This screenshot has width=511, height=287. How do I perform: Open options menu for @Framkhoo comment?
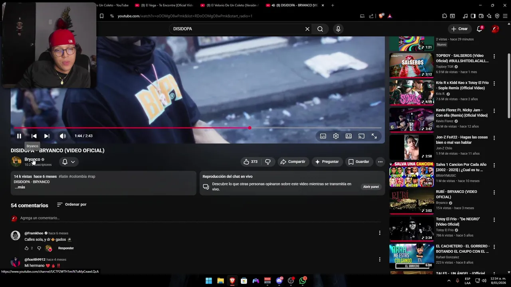(380, 233)
